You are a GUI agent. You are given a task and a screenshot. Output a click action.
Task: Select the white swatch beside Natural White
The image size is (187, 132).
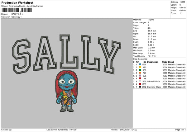[140, 81]
